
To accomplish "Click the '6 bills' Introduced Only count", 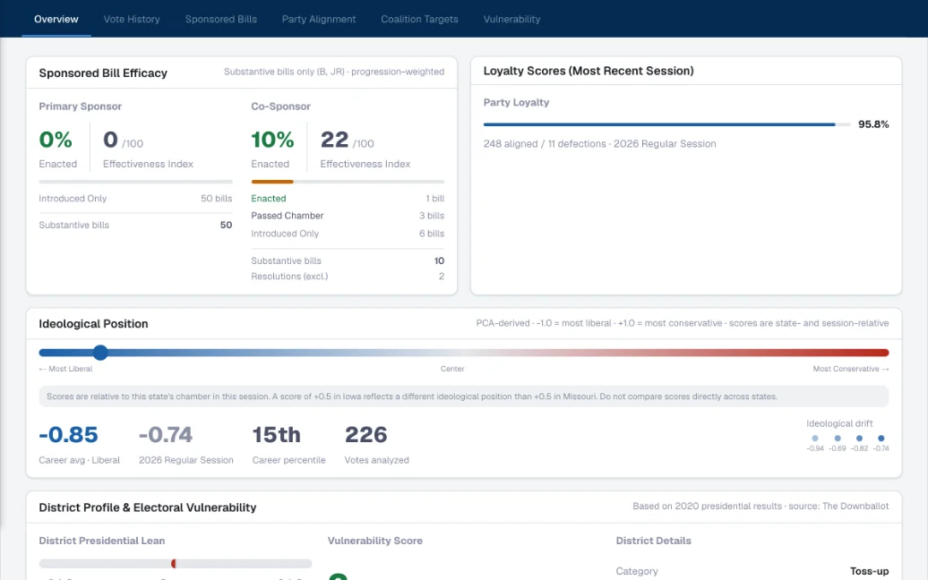I will pyautogui.click(x=432, y=234).
